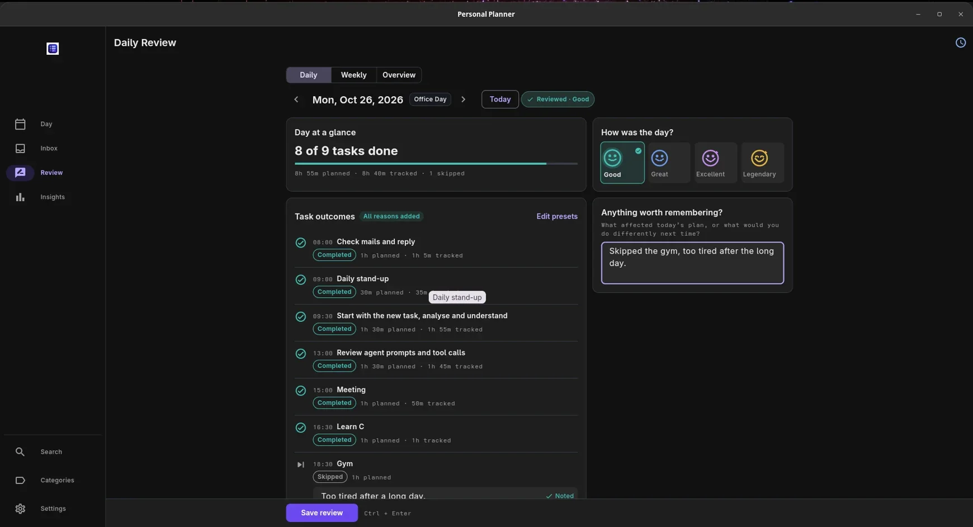
Task: Click the Gym skipped task icon
Action: [300, 464]
